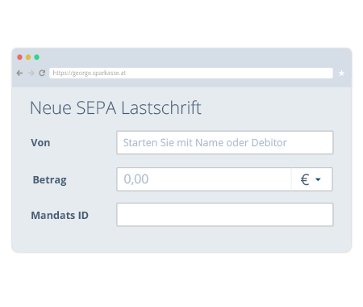Click the Mandats ID input field

tap(225, 215)
